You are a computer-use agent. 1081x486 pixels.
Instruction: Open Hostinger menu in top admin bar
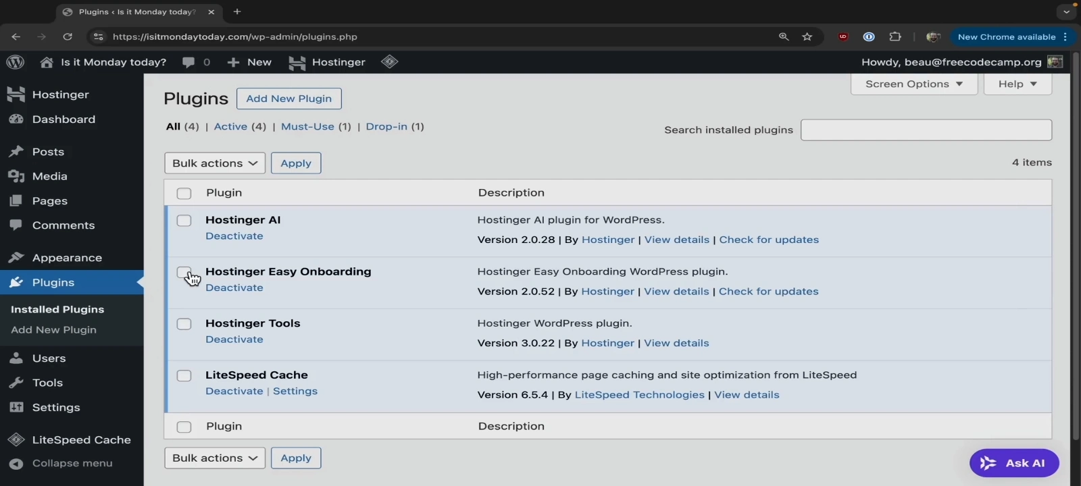pos(327,62)
